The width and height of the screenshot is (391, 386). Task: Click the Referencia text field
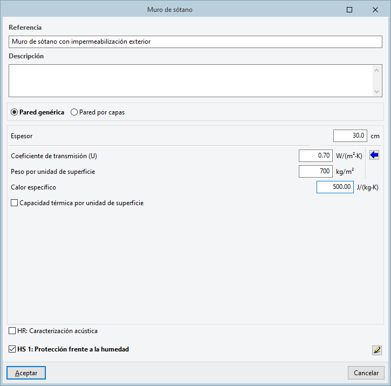(195, 42)
